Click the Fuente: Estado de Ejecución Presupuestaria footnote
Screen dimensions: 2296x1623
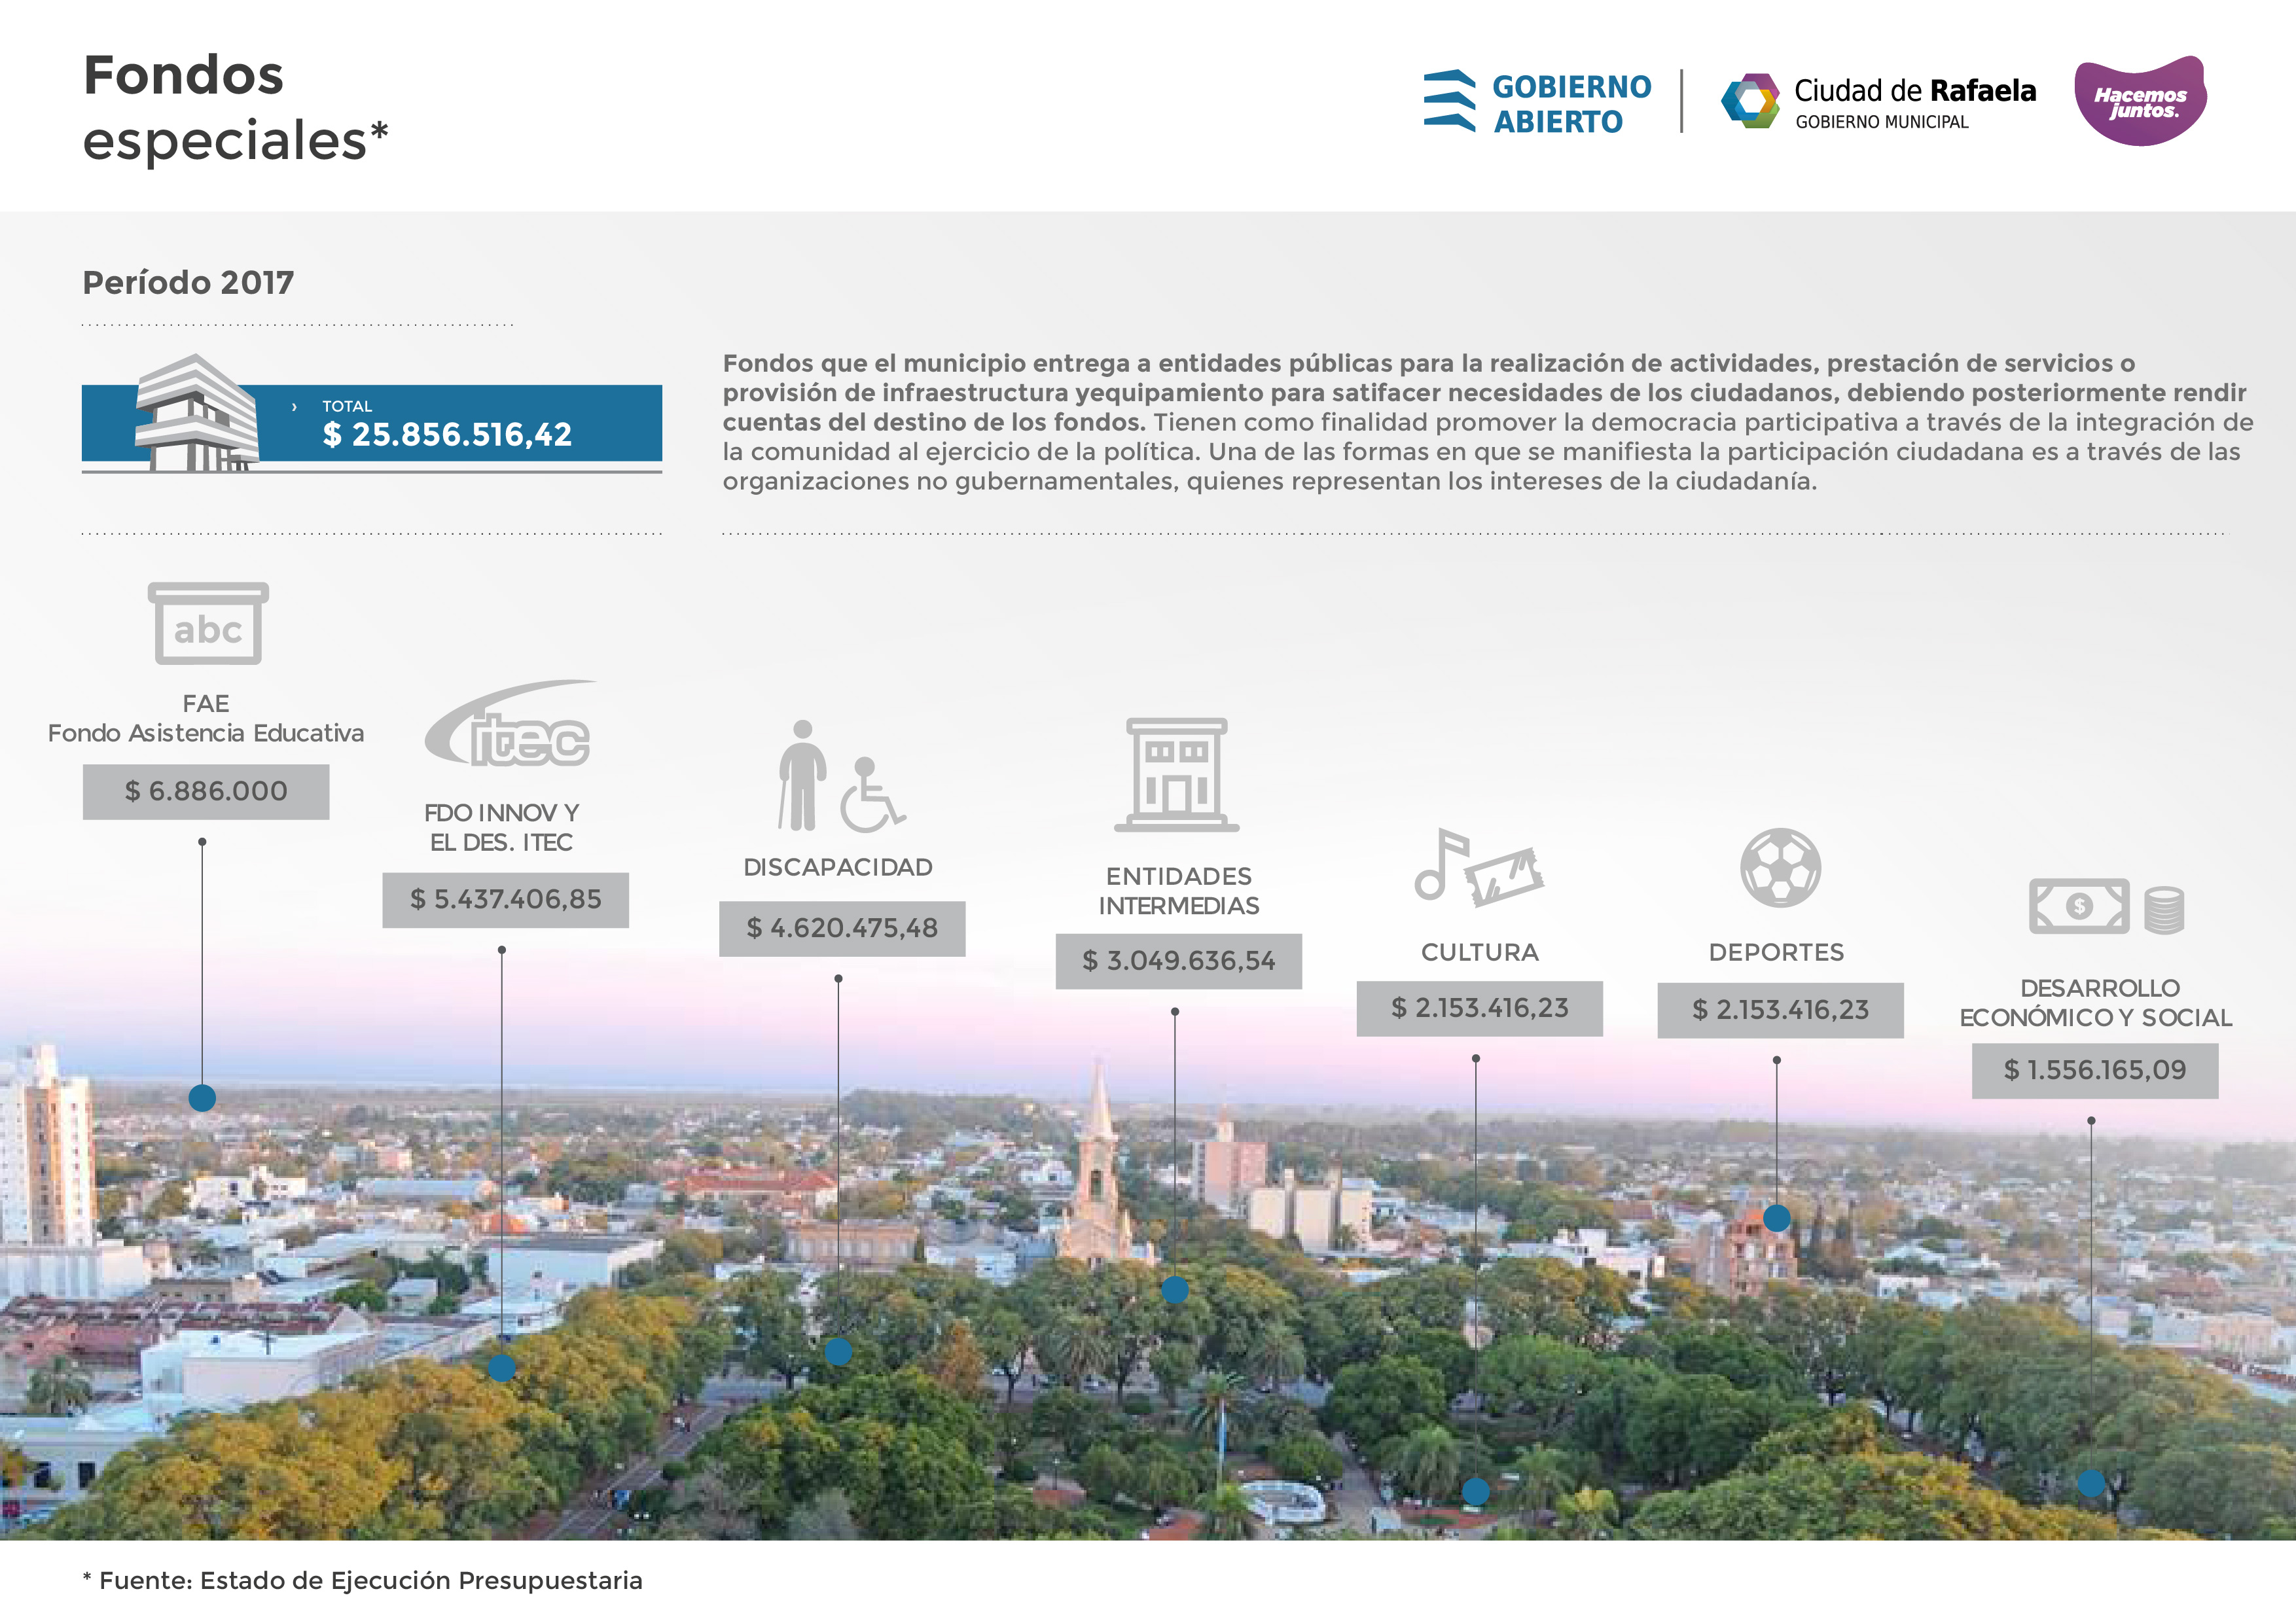pyautogui.click(x=362, y=1581)
